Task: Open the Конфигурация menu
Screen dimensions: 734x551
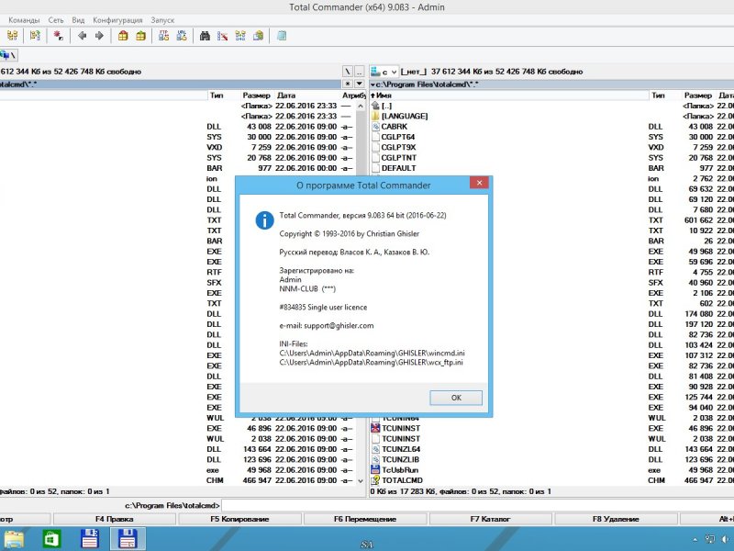Action: (117, 20)
